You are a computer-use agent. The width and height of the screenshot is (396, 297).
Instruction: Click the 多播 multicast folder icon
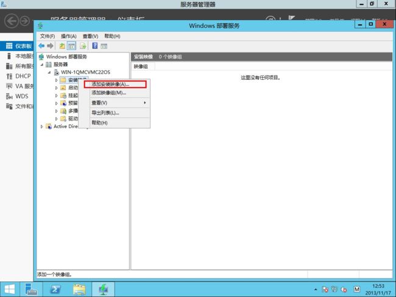[x=63, y=111]
